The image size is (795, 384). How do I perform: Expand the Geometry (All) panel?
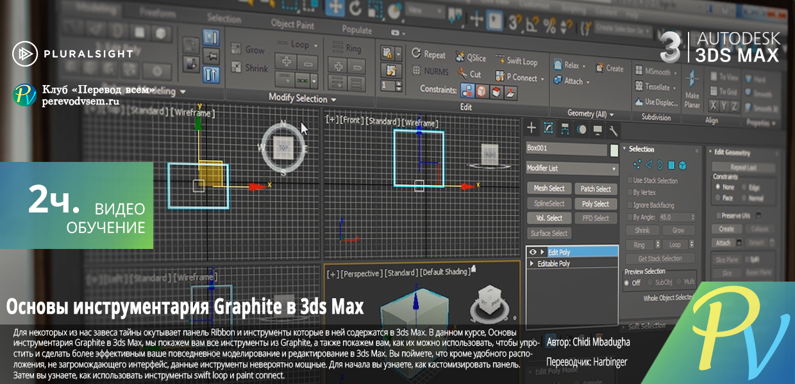(590, 114)
